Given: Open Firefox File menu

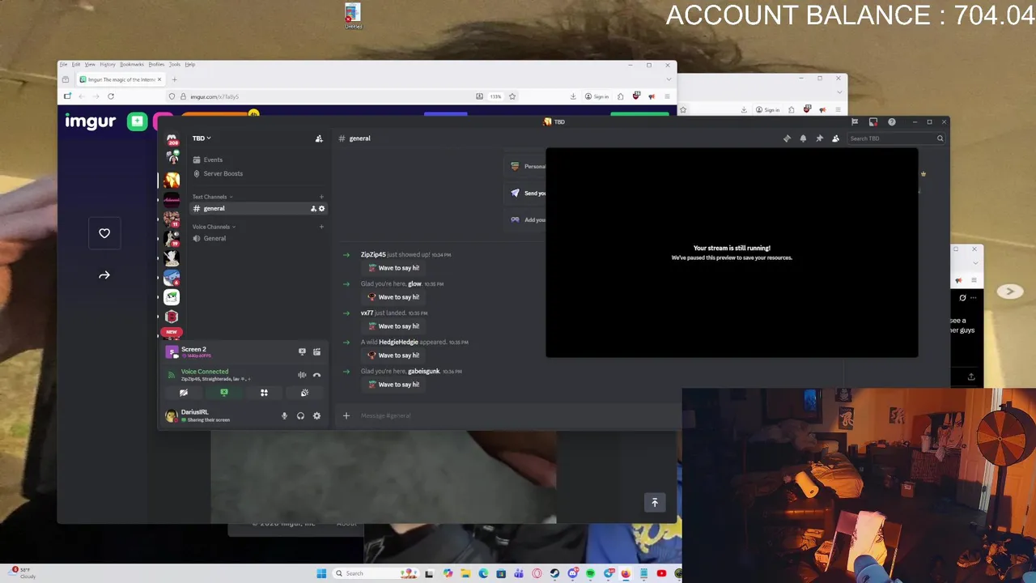Looking at the screenshot, I should click(63, 65).
